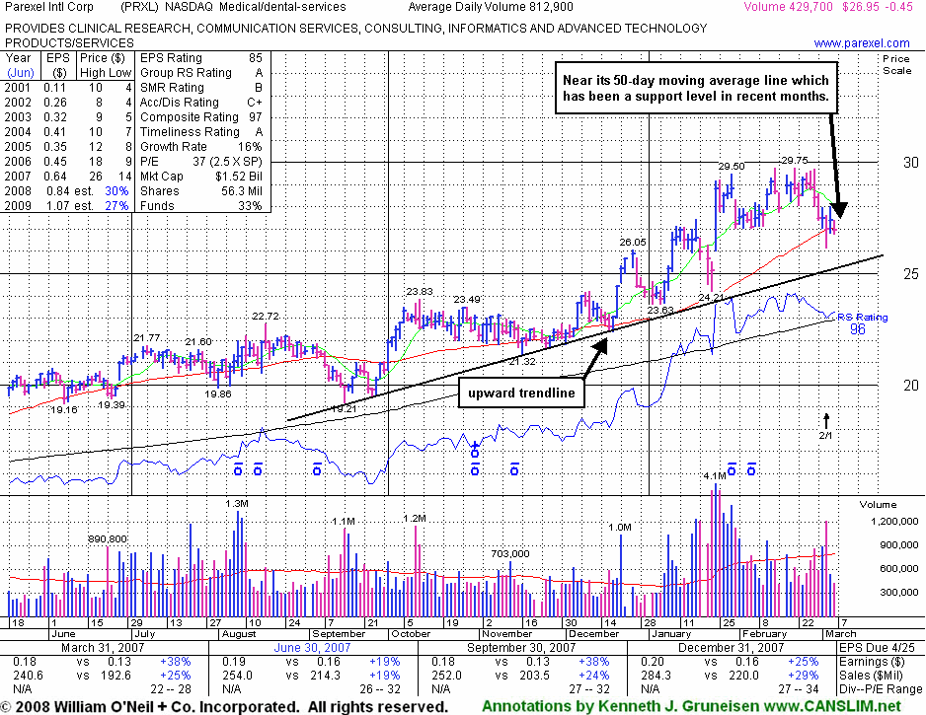Screen dimensions: 926x715
Task: Click the December 31, 2007 quarter heading
Action: tap(732, 647)
